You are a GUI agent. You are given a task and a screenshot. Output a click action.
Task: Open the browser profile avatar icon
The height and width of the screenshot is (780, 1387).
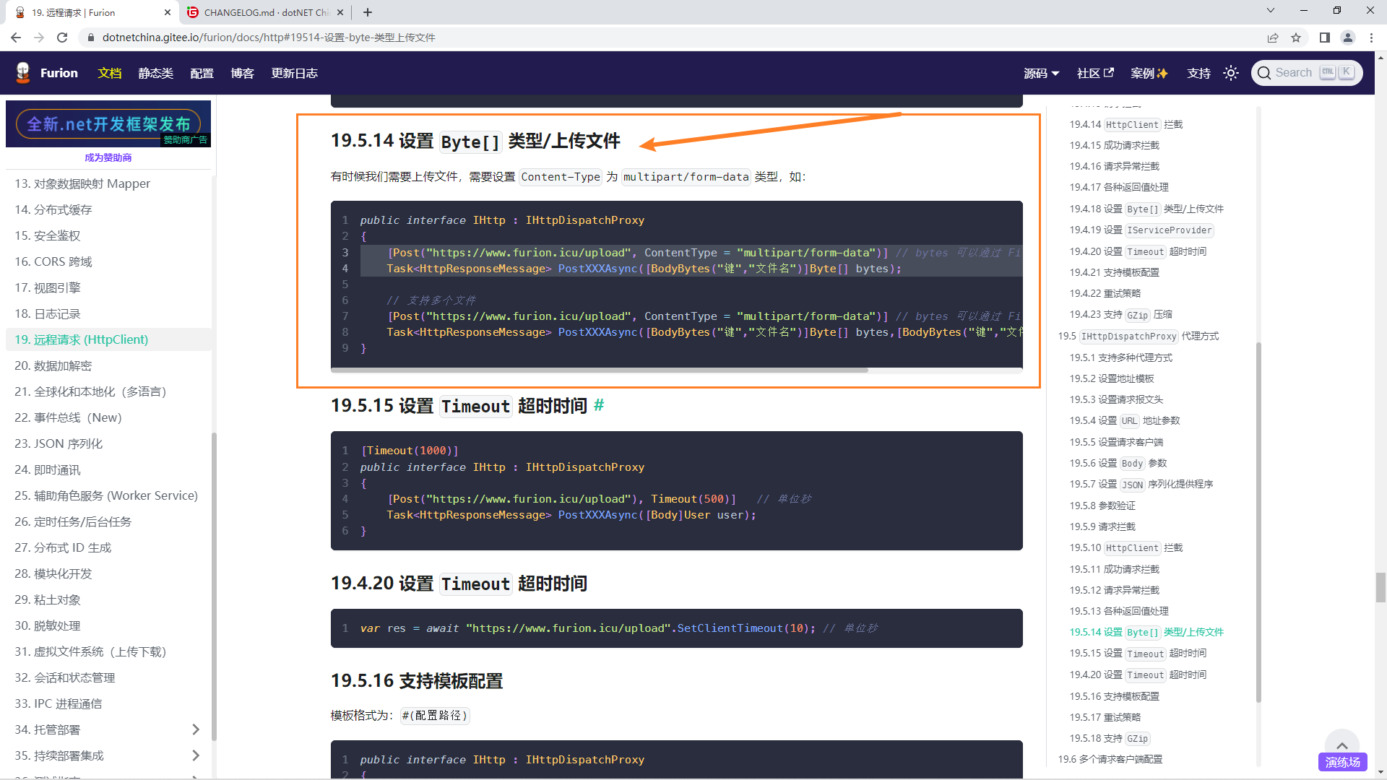click(1348, 37)
